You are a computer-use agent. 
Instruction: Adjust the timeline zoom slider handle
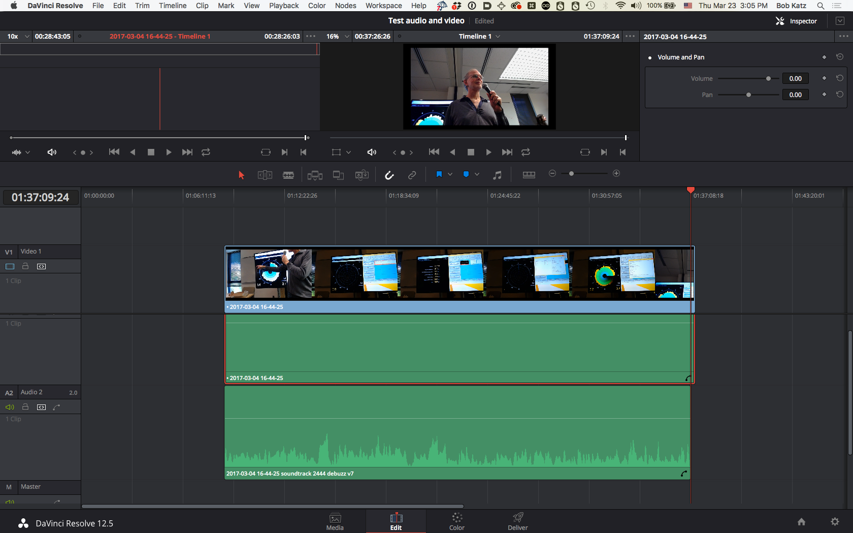(571, 173)
